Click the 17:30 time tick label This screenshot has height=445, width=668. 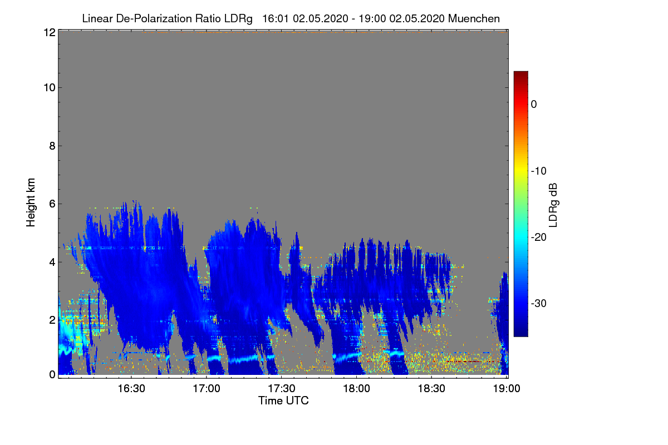coord(282,388)
